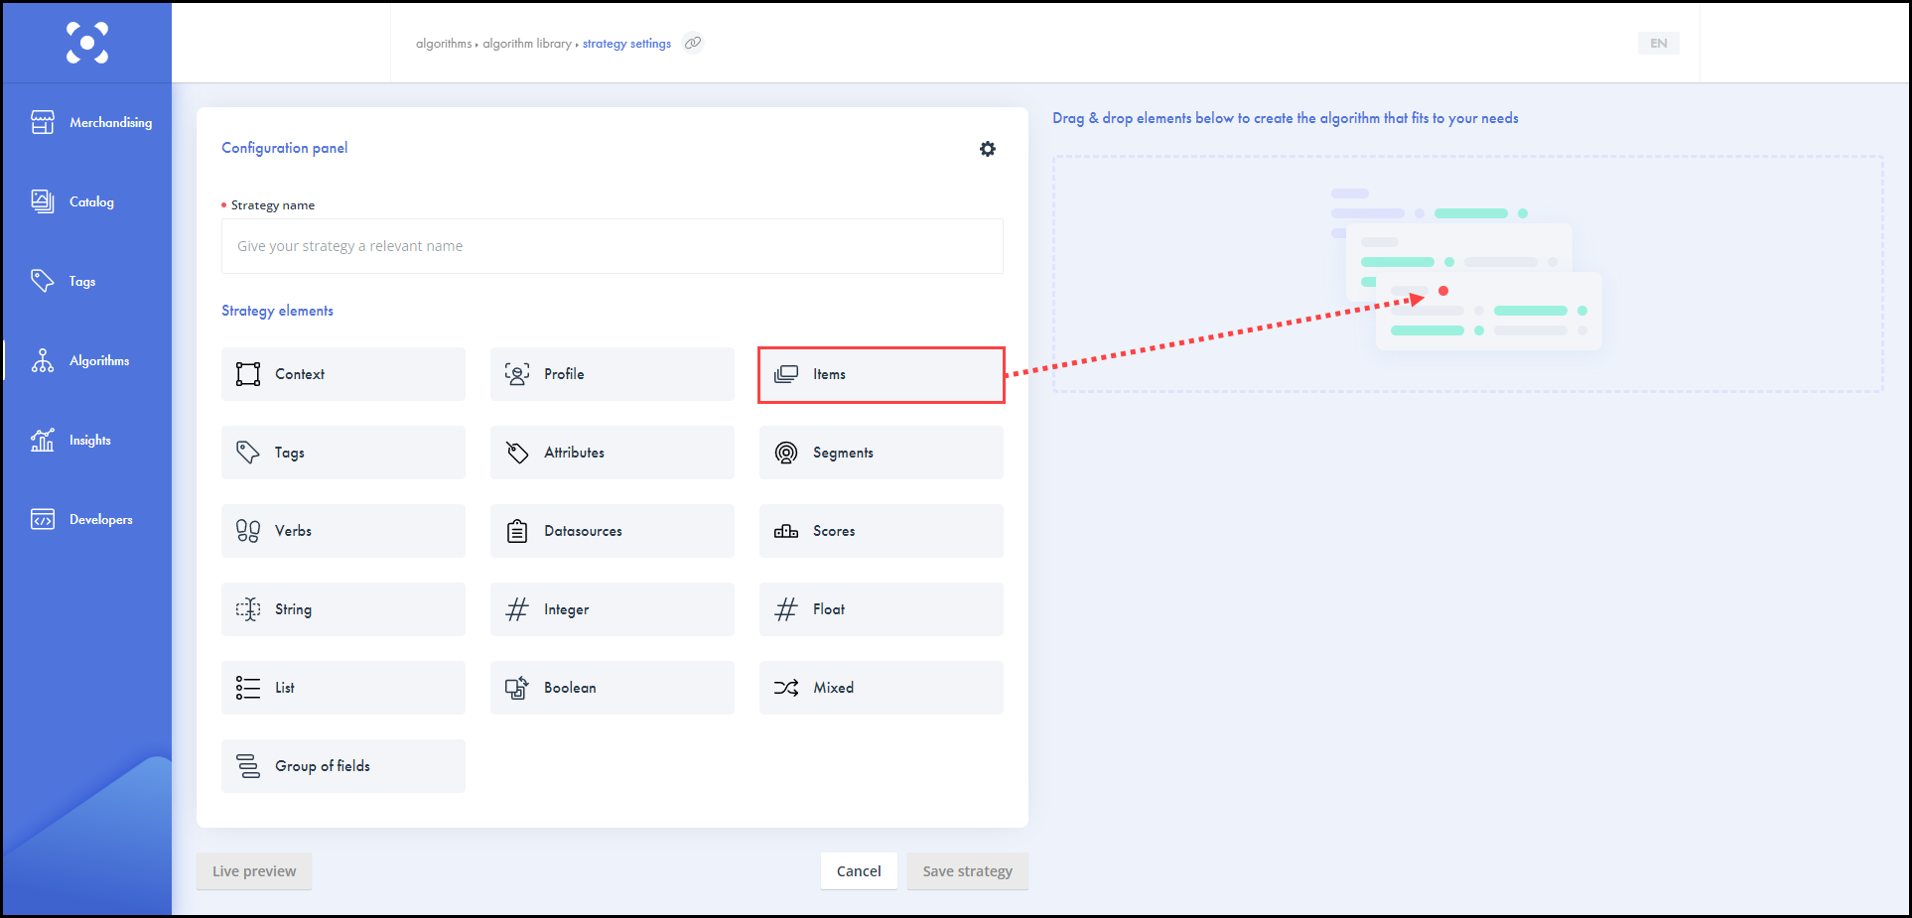Screen dimensions: 1912x918
Task: Click the Float element label
Action: (829, 609)
